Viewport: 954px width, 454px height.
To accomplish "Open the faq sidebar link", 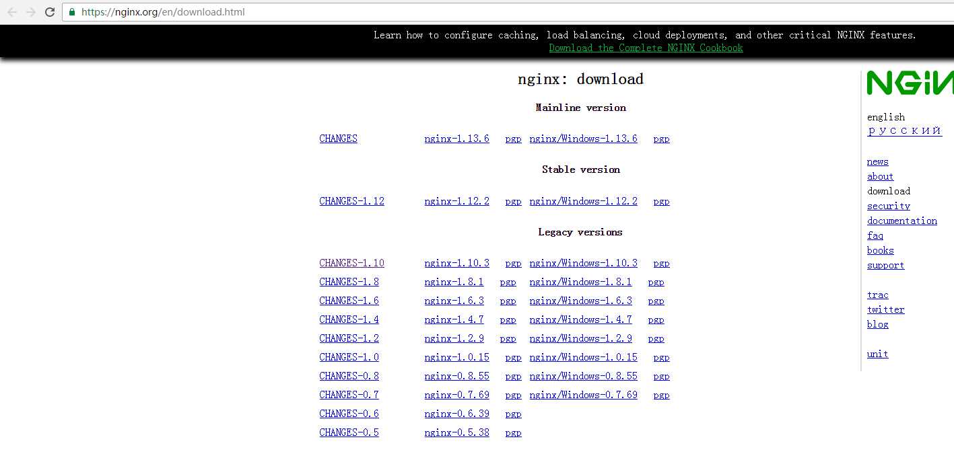I will tap(875, 235).
